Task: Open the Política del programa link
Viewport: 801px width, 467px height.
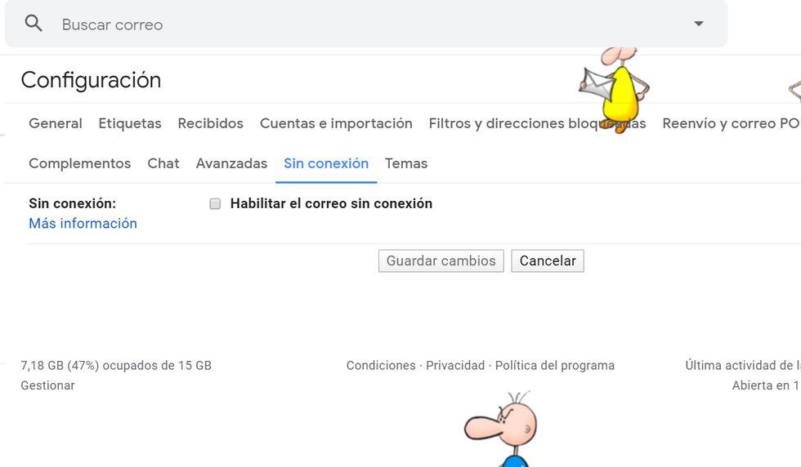Action: (x=555, y=366)
